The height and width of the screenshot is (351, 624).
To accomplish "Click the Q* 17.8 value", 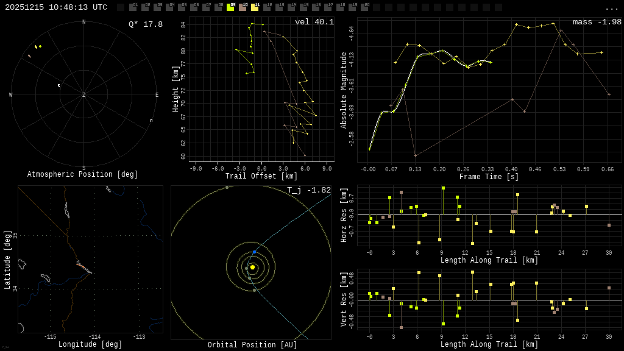I will pos(145,24).
